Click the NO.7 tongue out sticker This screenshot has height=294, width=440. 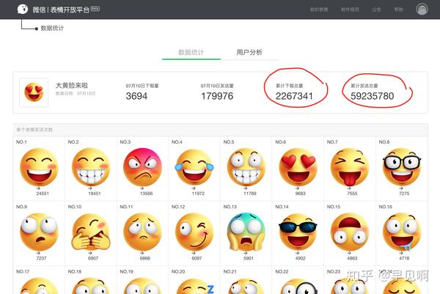[350, 167]
